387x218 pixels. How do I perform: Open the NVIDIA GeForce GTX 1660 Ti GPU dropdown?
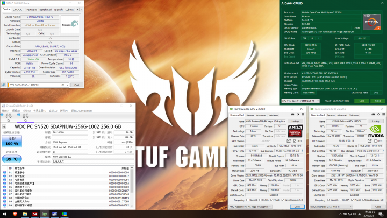click(x=331, y=206)
